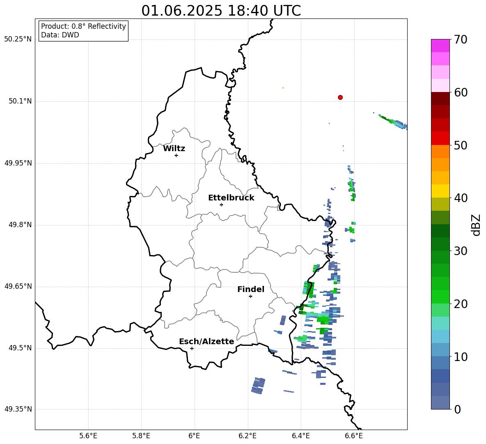Click the 'Data: DWD' text
The height and width of the screenshot is (444, 486).
pyautogui.click(x=60, y=35)
